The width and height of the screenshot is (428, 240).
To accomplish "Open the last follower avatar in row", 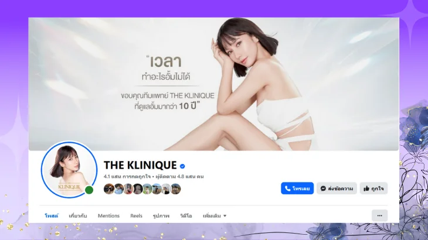I will coord(176,189).
